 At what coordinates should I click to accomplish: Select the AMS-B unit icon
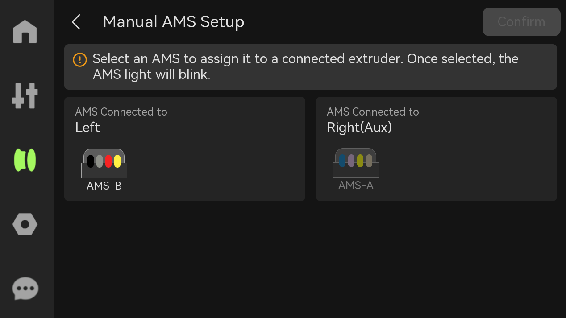tap(104, 163)
